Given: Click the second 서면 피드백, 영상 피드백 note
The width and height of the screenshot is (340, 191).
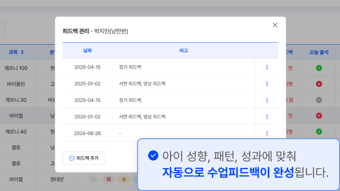Looking at the screenshot, I should (x=142, y=117).
